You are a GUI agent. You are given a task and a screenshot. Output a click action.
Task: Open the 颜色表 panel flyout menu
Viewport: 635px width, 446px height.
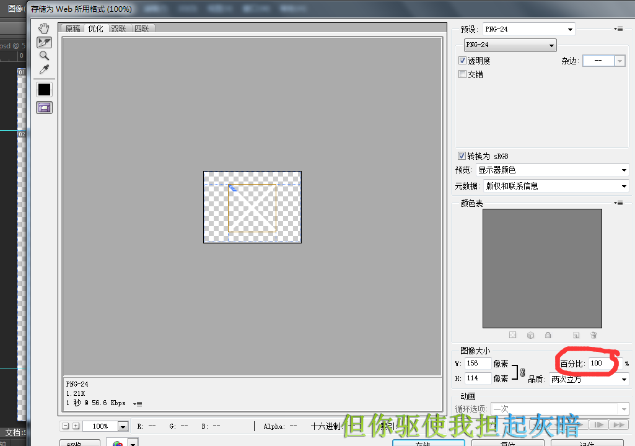click(x=618, y=203)
